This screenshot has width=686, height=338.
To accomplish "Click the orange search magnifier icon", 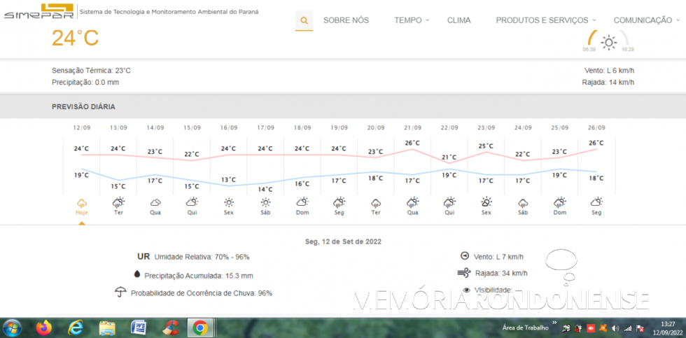I will [x=304, y=20].
